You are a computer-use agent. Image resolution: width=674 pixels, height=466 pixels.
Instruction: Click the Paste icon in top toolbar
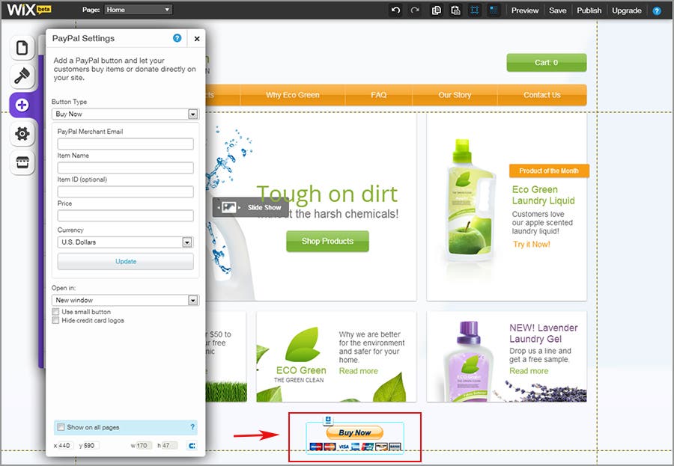pyautogui.click(x=455, y=10)
